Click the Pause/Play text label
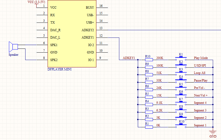Image resolution: width=221 pixels, height=140 pixels. [x=201, y=80]
